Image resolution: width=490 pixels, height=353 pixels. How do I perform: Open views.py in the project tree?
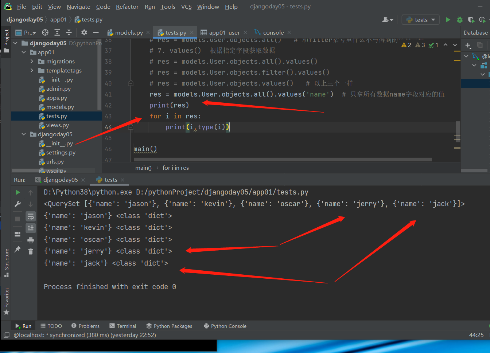(x=57, y=125)
